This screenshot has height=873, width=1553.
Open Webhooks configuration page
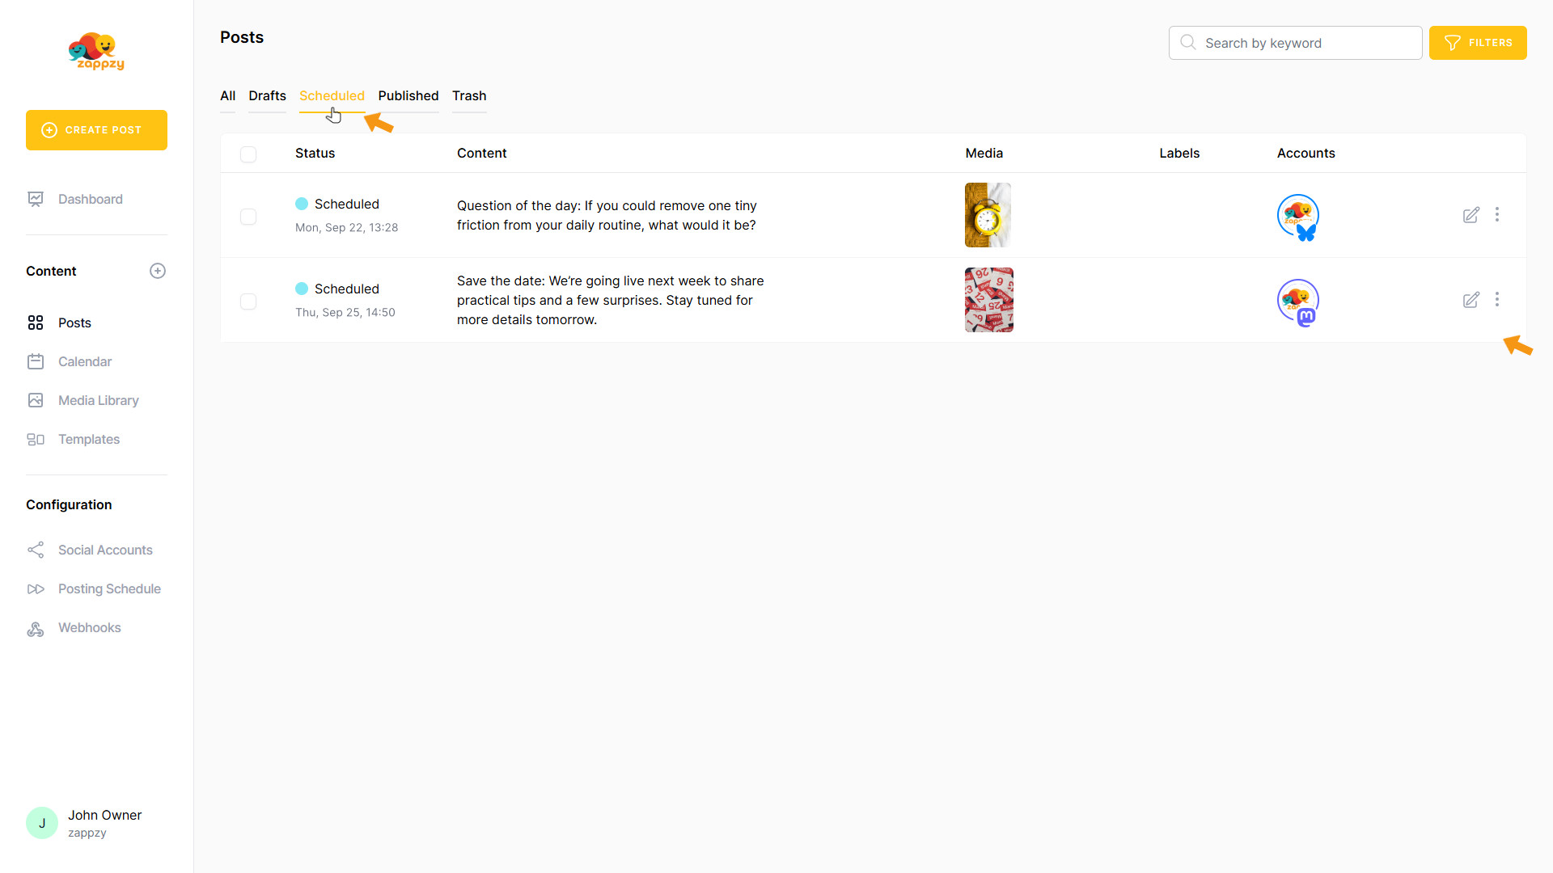pos(89,627)
